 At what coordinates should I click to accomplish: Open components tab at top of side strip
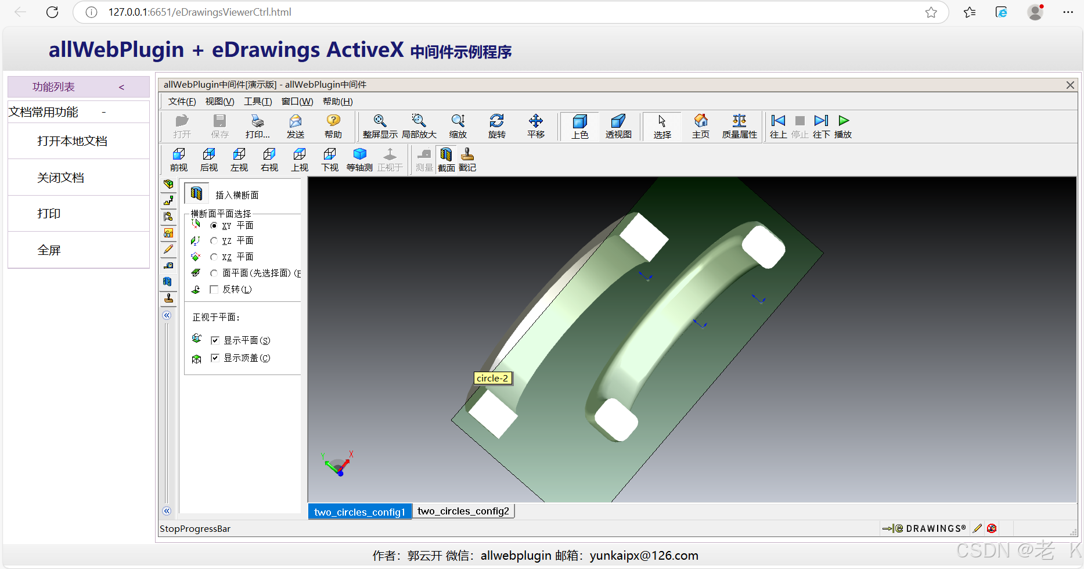coord(168,184)
